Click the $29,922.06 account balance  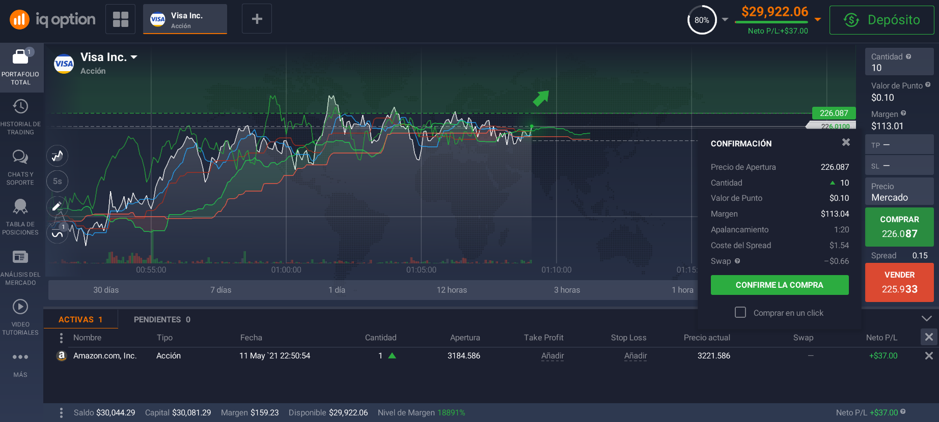pyautogui.click(x=775, y=12)
